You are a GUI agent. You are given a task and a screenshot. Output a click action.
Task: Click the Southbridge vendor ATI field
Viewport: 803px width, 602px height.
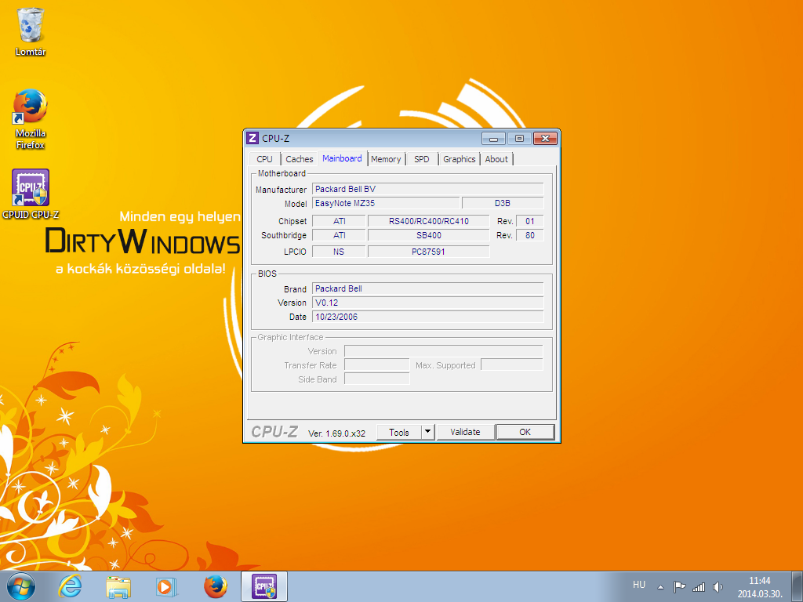tap(339, 235)
